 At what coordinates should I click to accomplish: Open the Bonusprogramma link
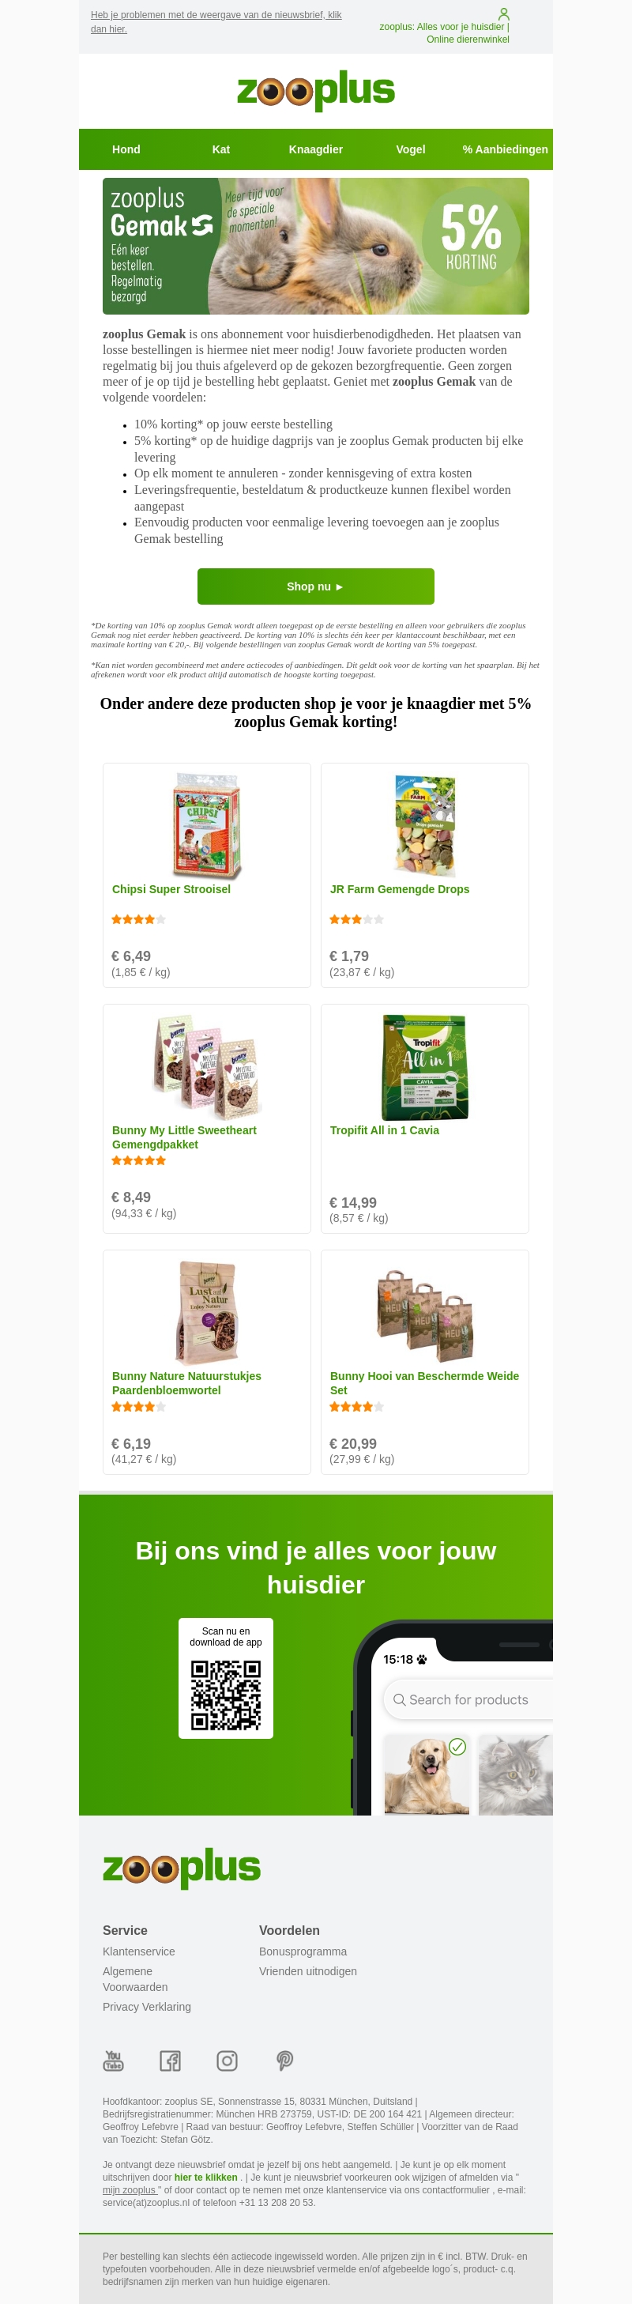coord(303,1951)
